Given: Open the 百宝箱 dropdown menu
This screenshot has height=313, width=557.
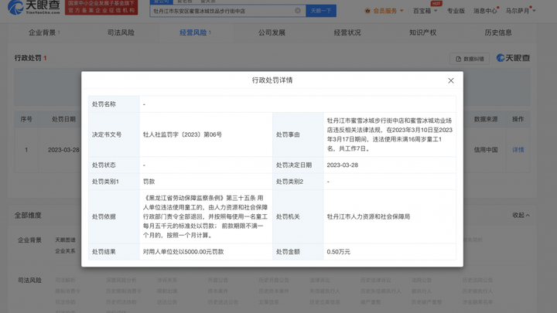Looking at the screenshot, I should click(x=425, y=11).
